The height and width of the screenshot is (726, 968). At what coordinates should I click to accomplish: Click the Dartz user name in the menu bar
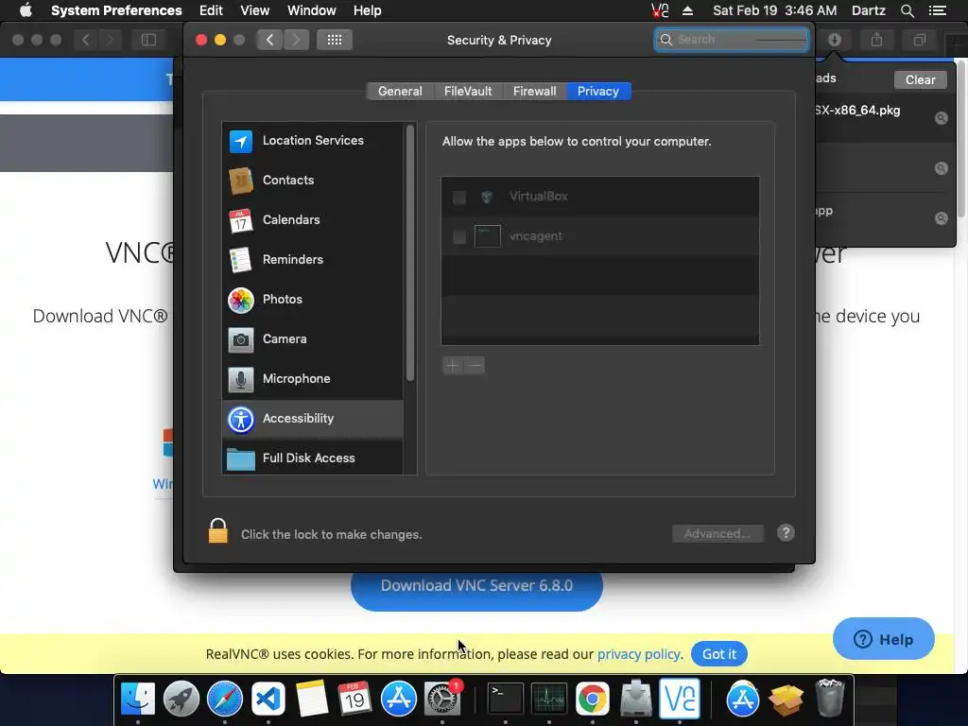868,10
